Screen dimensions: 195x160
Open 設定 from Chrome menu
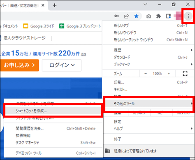149,121
